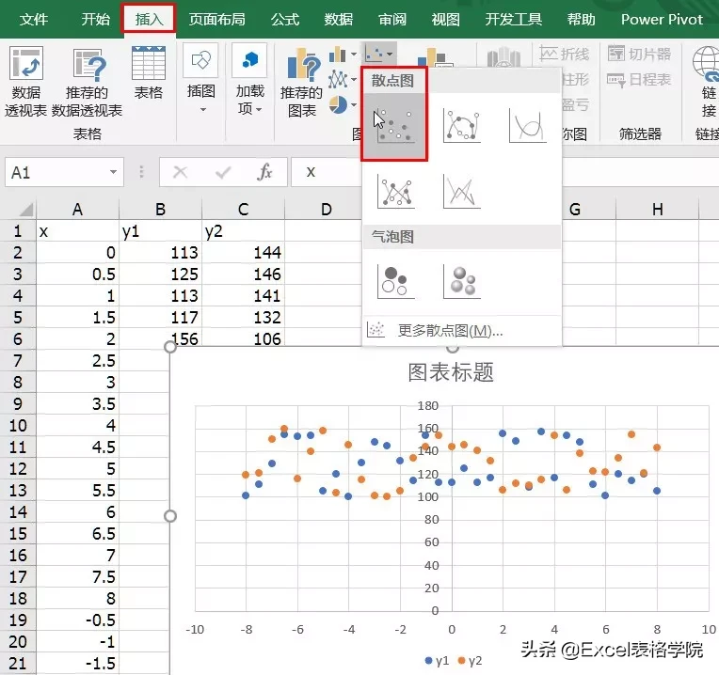Click cell C1 labeled y2

[x=243, y=231]
